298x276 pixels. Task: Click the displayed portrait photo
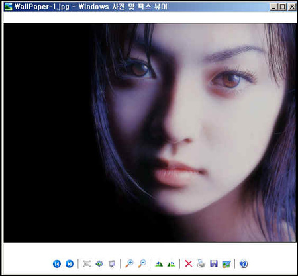[150, 132]
